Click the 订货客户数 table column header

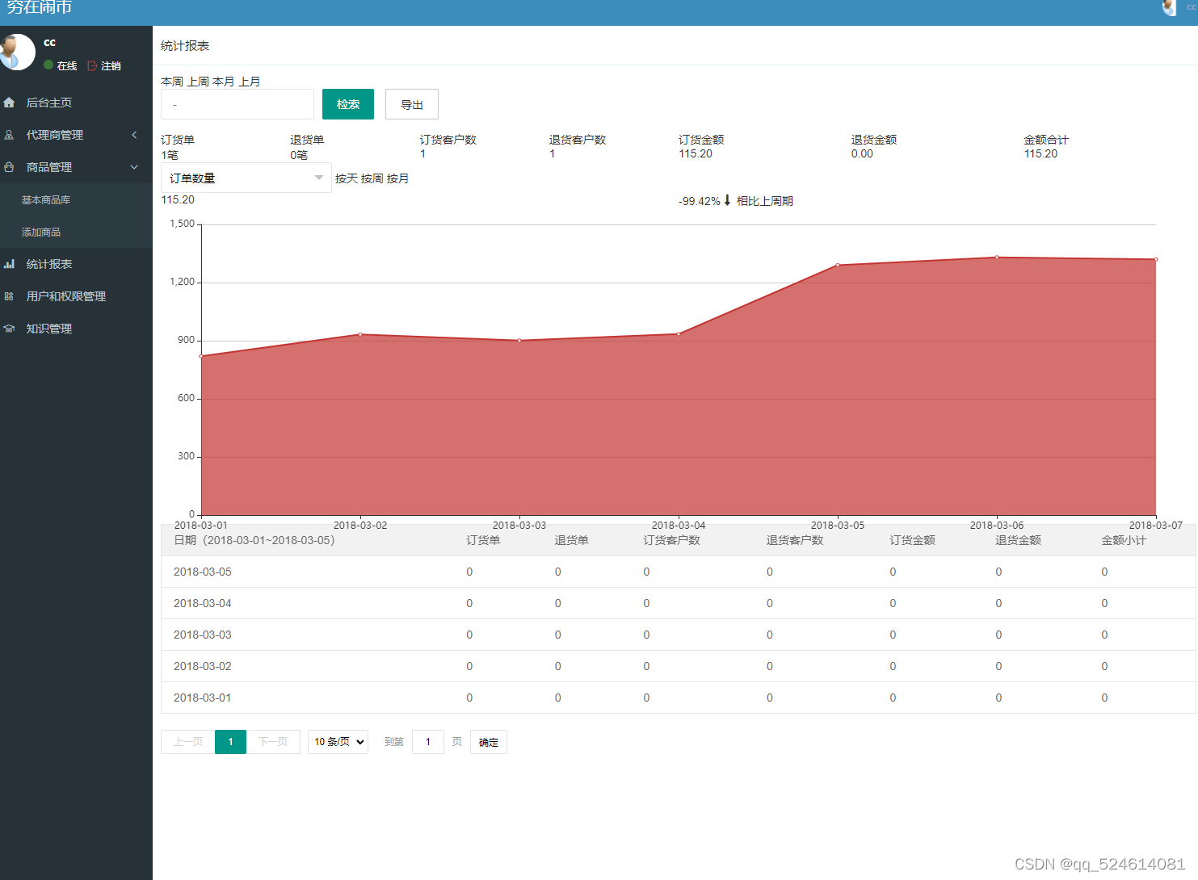pos(671,540)
